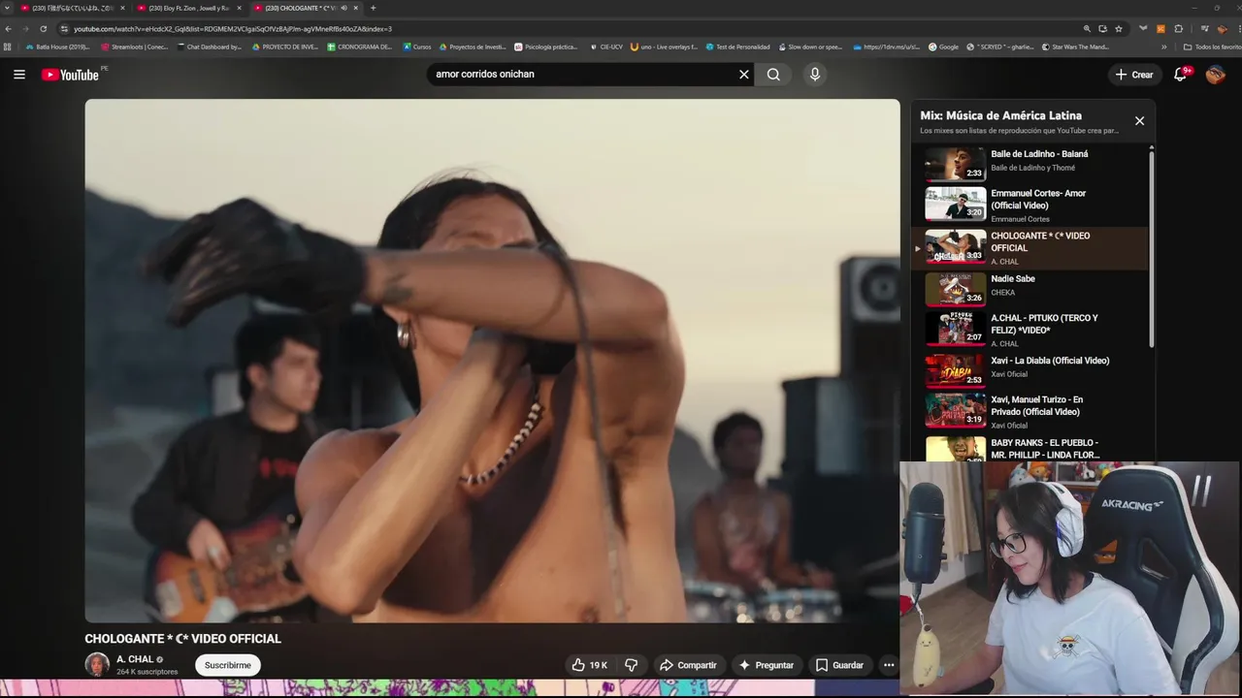Click the CHOLOGANTE video title text
The width and height of the screenshot is (1242, 698).
tap(182, 639)
